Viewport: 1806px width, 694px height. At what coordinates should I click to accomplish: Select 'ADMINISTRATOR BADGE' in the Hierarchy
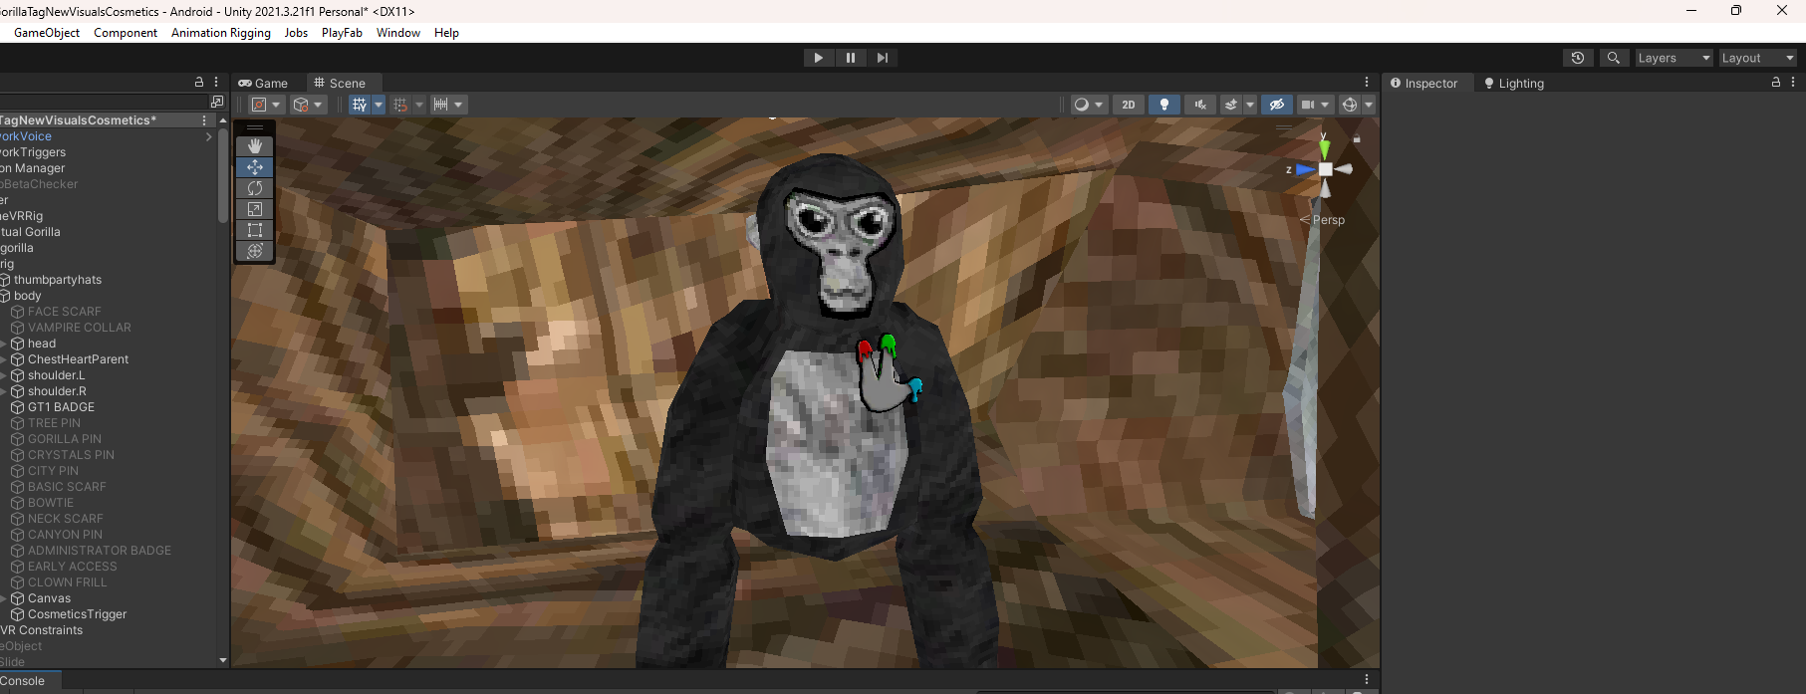100,551
